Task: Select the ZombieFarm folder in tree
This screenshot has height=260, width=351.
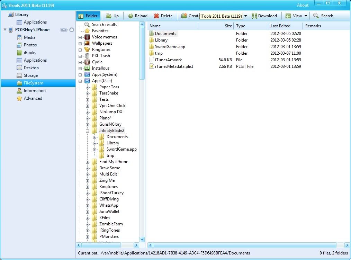Action: point(111,224)
